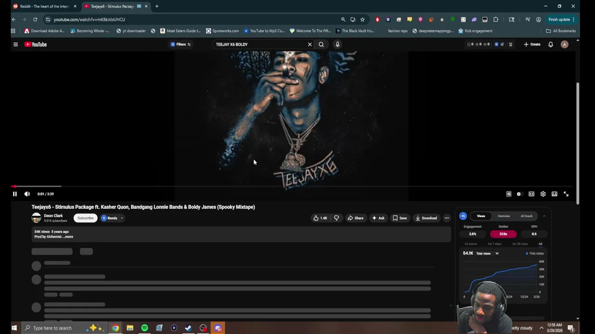
Task: Select the All time range
Action: 540,244
